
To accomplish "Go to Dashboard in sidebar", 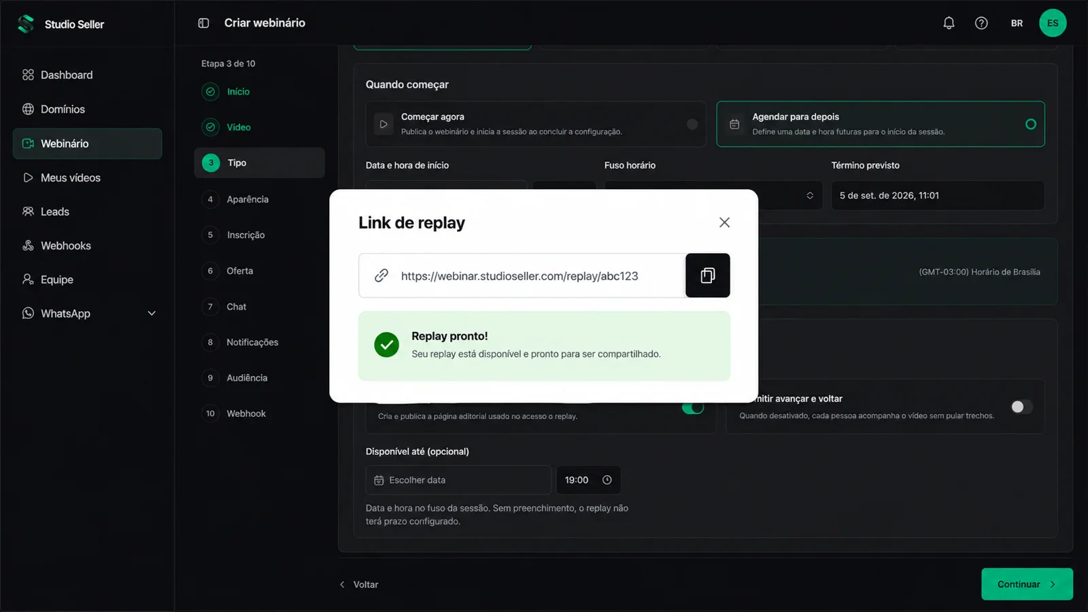I will coord(87,75).
